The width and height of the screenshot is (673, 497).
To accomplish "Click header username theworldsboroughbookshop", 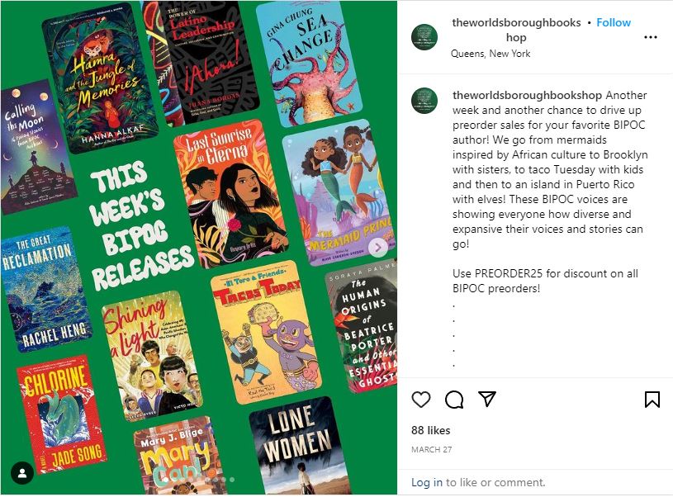I will click(516, 30).
